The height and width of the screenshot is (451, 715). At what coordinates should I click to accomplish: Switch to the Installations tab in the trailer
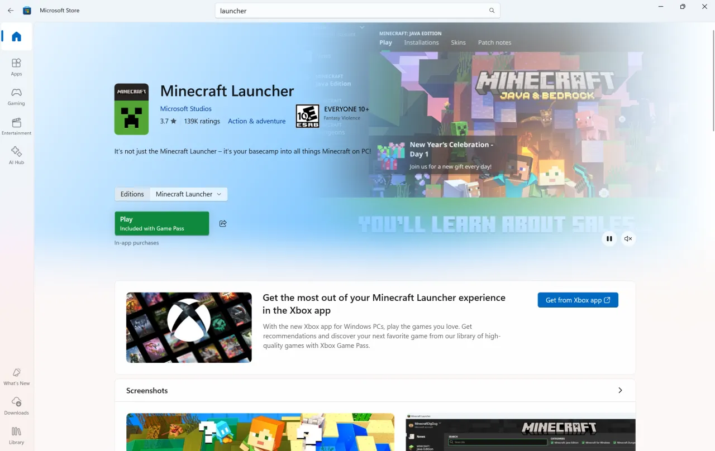pos(421,42)
